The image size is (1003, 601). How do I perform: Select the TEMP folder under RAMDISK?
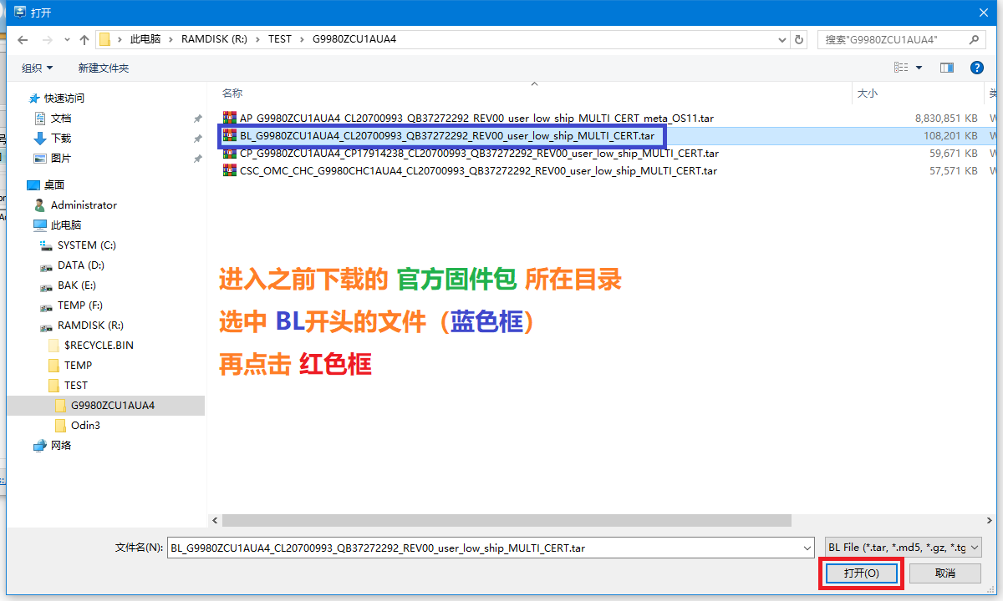click(x=78, y=365)
